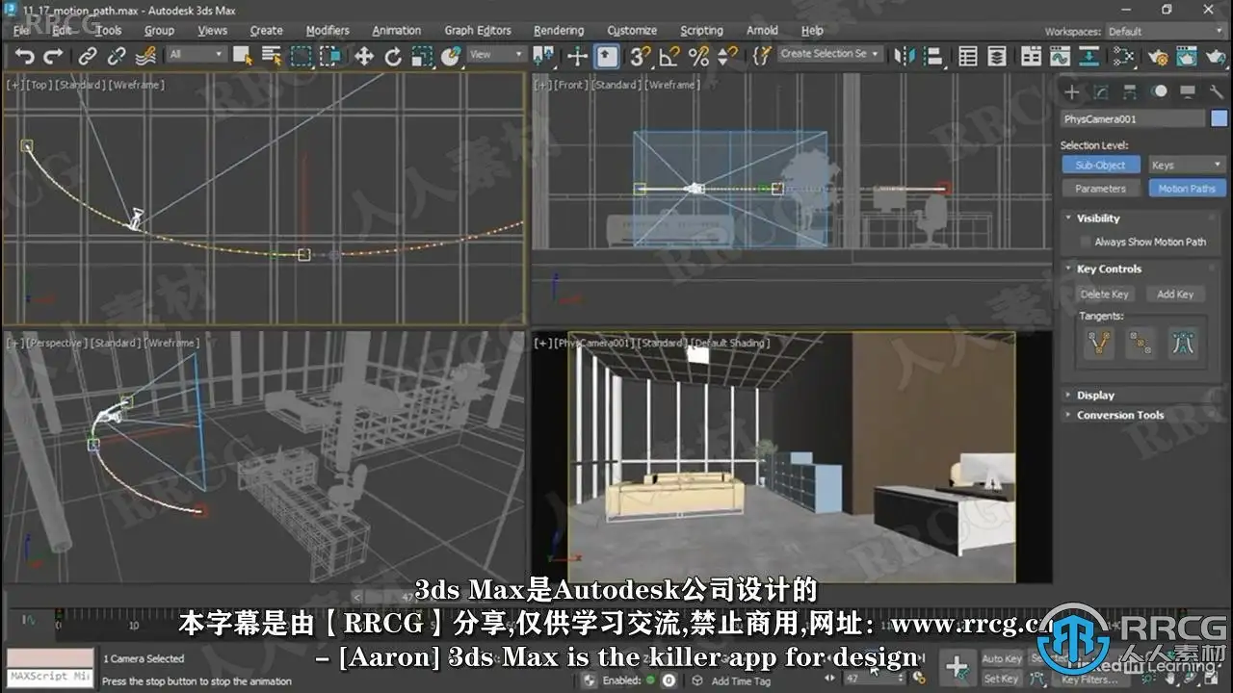This screenshot has width=1233, height=693.
Task: Click the Redo arrow icon
Action: pos(54,56)
